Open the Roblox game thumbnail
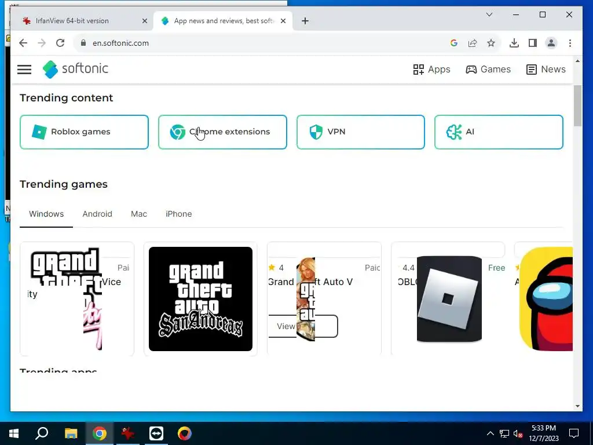Screen dimensions: 593x445 coord(449,299)
